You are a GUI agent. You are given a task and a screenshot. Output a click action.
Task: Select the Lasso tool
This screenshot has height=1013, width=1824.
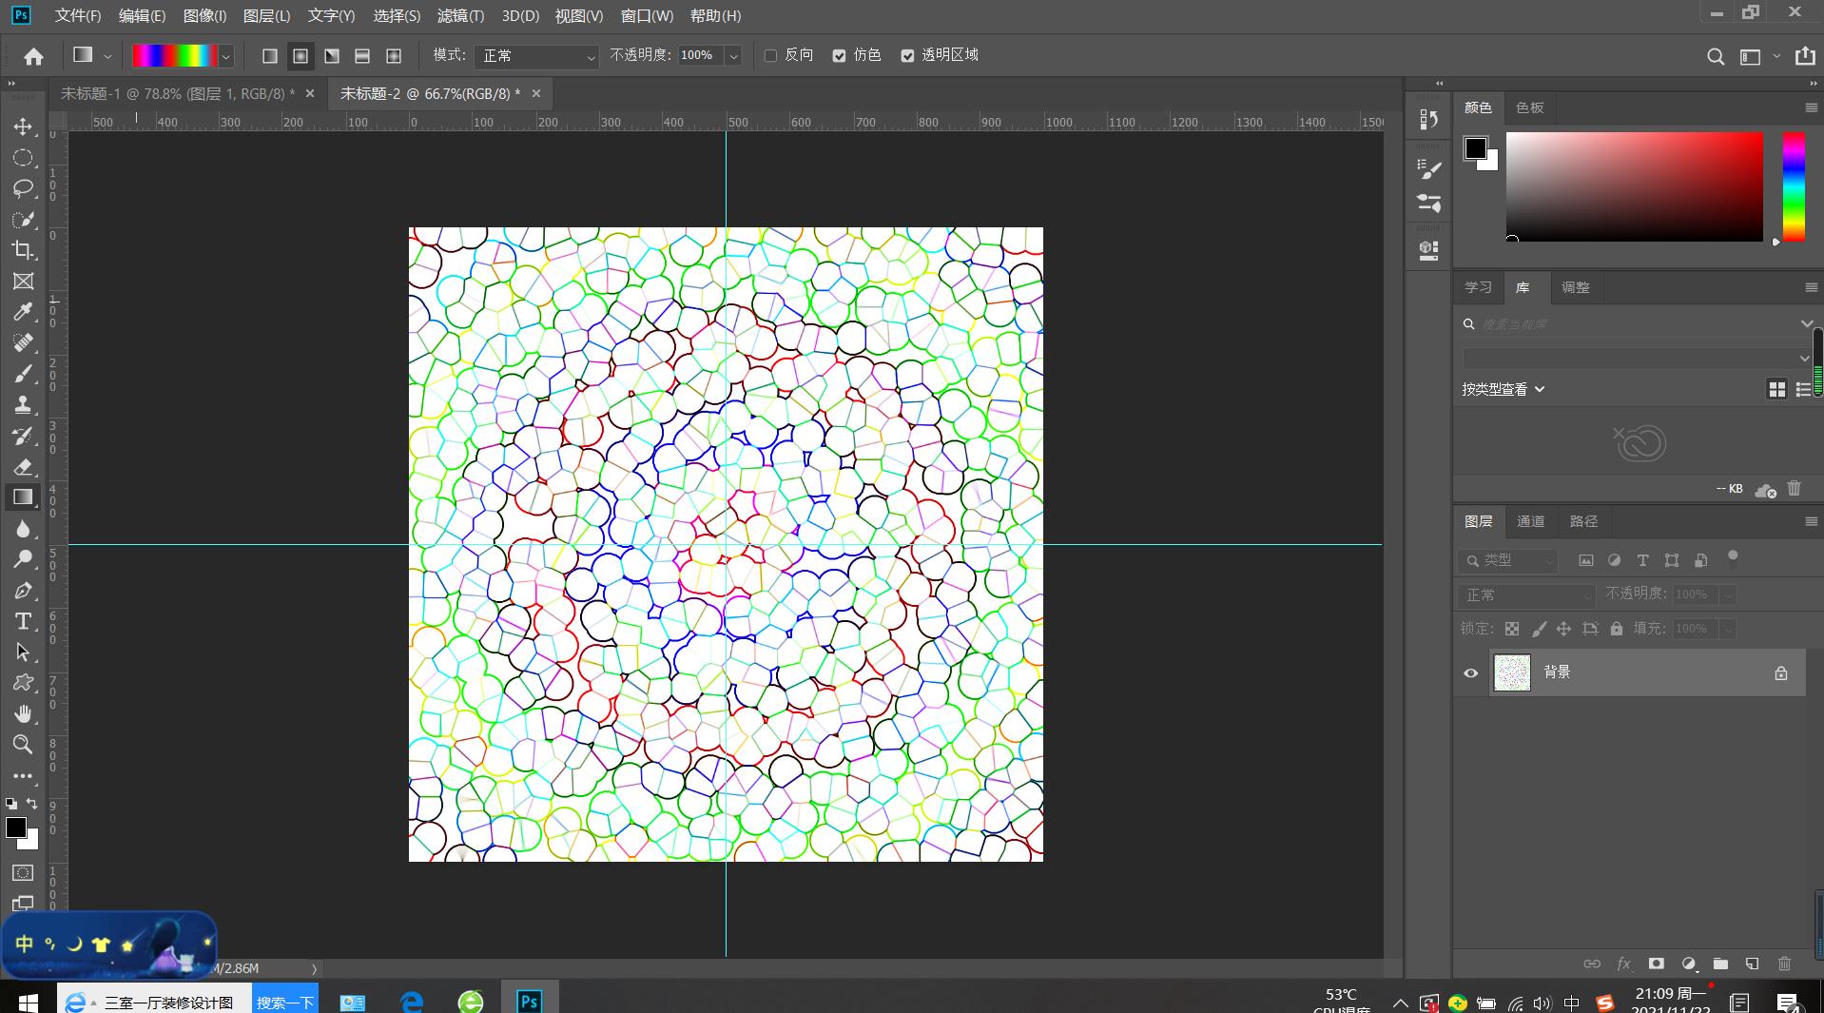(x=23, y=188)
